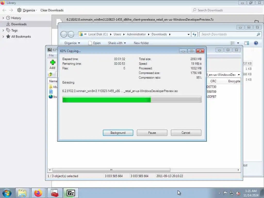264x198 pixels.
Task: Click the Explorer refresh button
Action: [x=194, y=34]
